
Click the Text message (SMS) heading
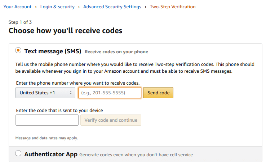(53, 51)
